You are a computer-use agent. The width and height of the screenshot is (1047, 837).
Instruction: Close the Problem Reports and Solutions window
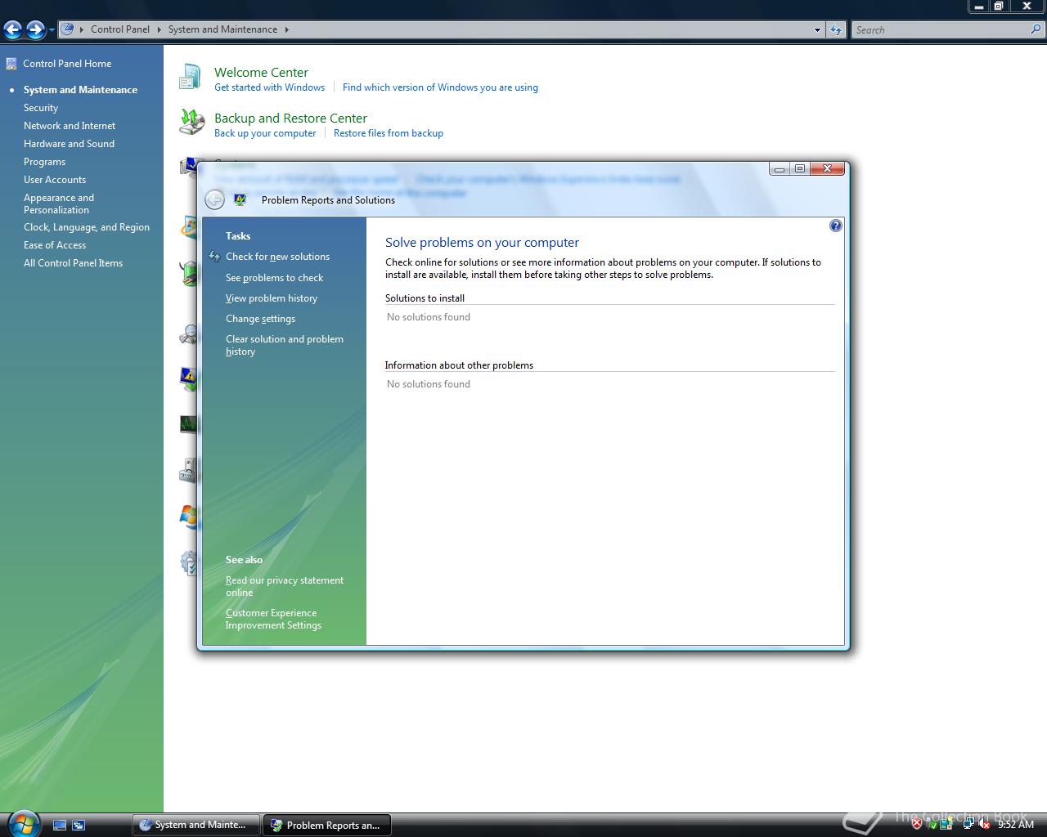pyautogui.click(x=827, y=168)
